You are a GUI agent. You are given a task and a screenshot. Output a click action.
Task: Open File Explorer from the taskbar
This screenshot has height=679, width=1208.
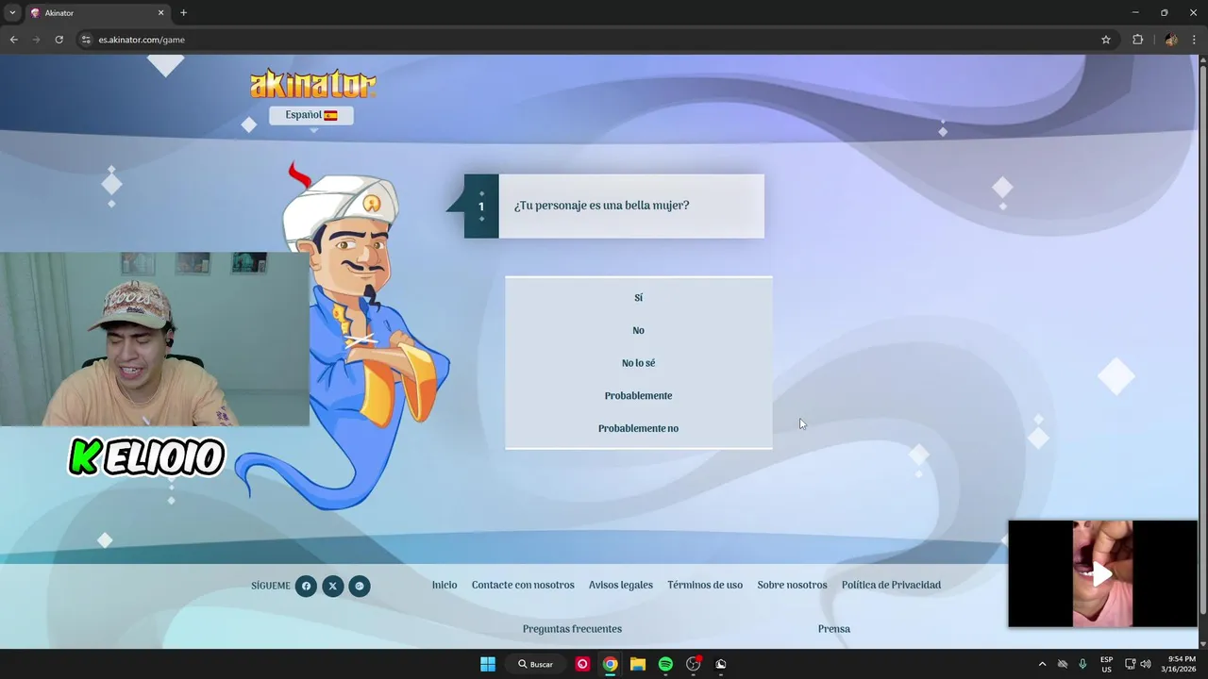(x=637, y=664)
